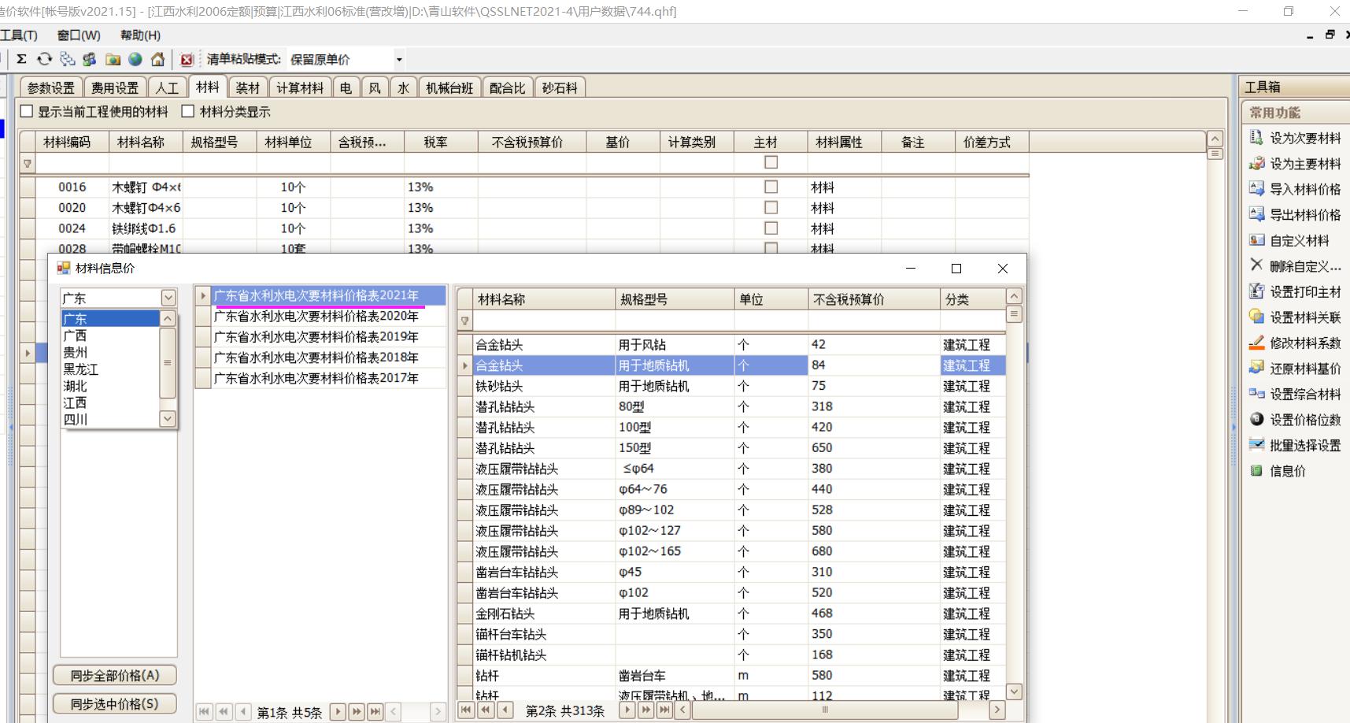
Task: Jump to first record in the 313-item pager
Action: [467, 710]
